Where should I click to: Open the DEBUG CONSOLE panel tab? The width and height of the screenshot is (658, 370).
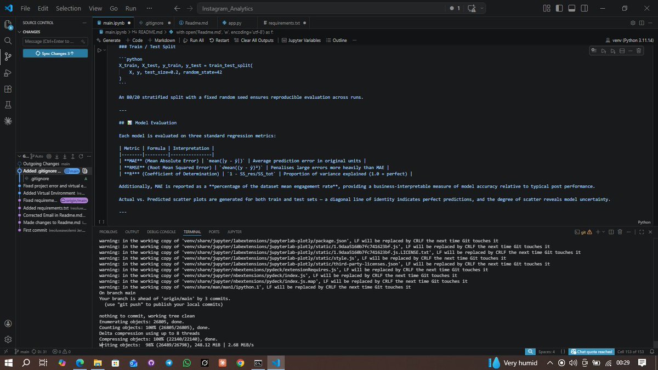point(161,232)
